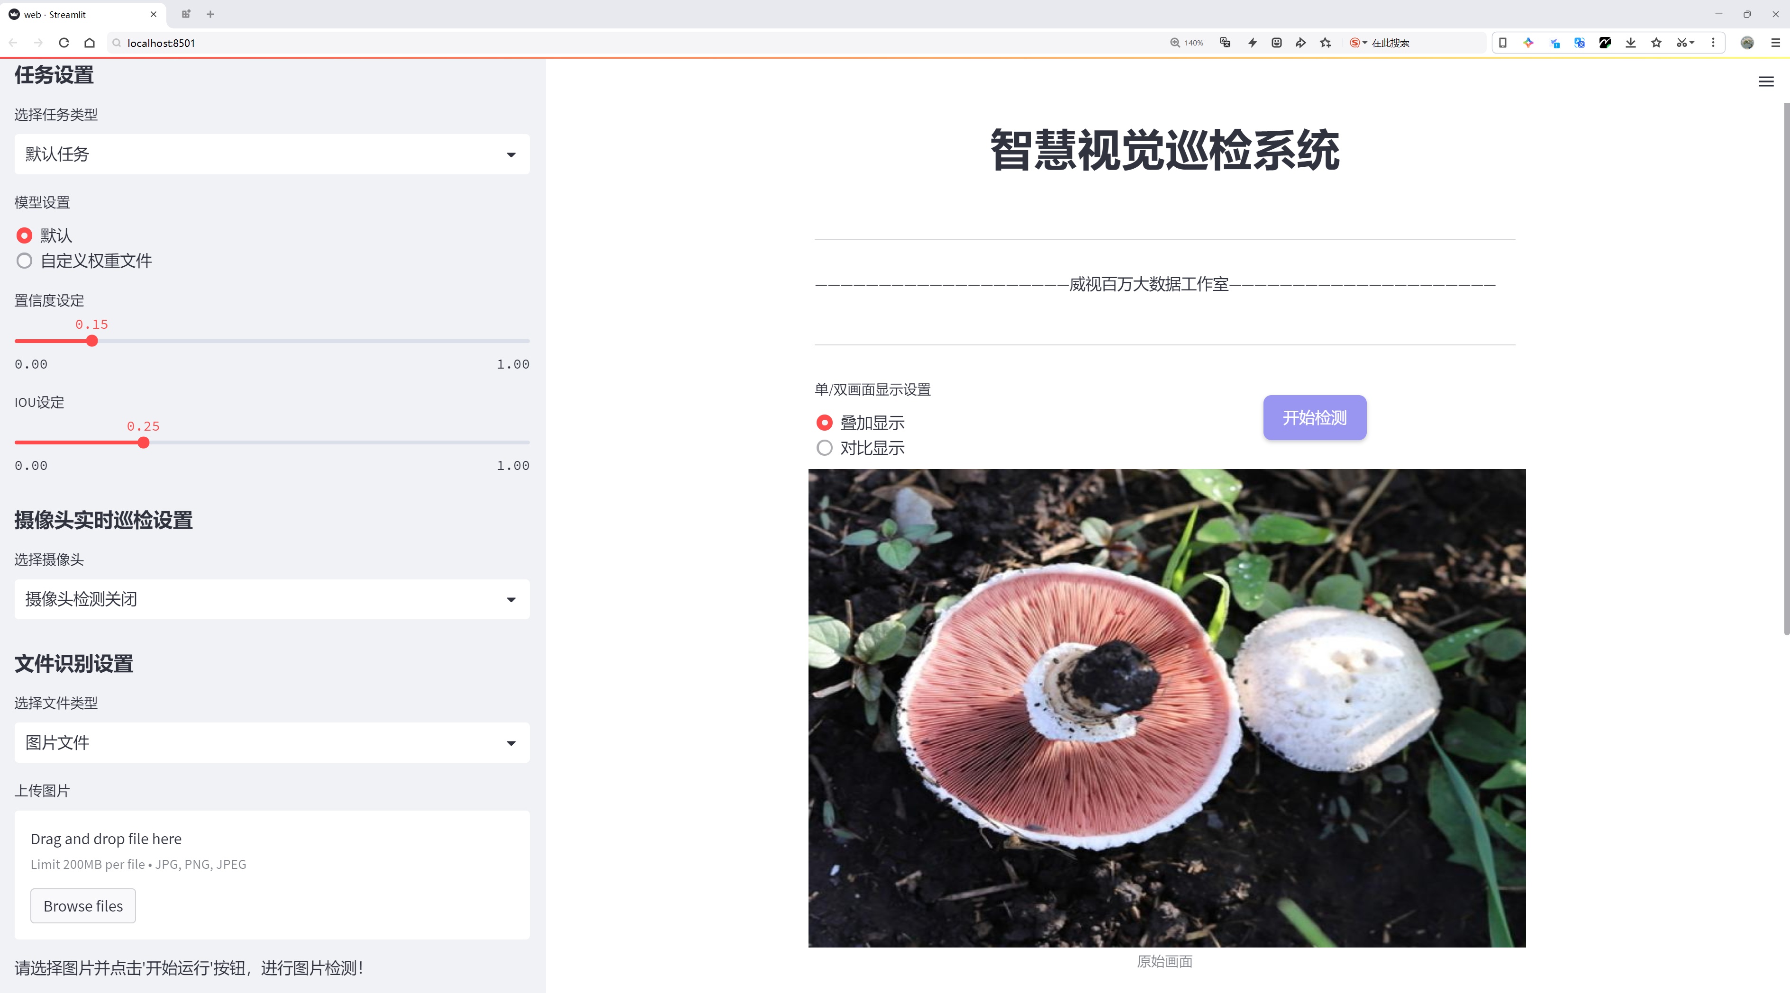
Task: Open the 摄像头检测关闭 camera dropdown
Action: coord(272,599)
